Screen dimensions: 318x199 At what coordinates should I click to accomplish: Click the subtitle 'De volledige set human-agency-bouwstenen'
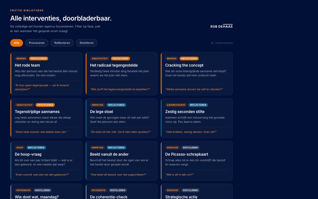pyautogui.click(x=56, y=29)
